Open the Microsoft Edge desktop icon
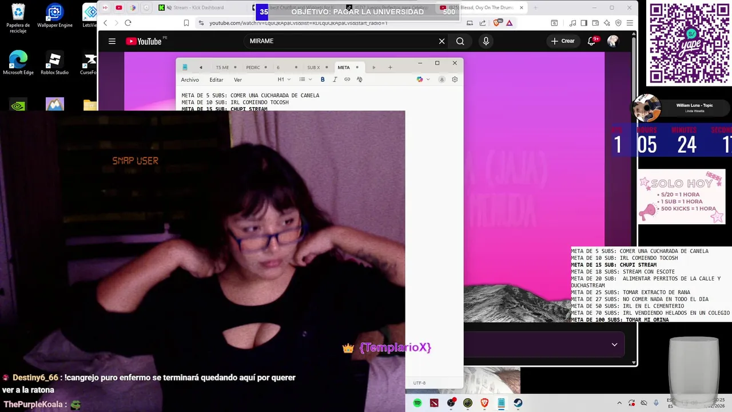 point(18,63)
